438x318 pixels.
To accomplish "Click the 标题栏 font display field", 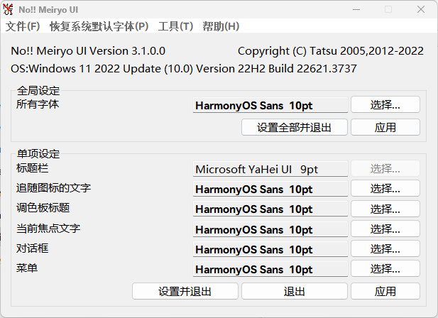I will tap(270, 169).
